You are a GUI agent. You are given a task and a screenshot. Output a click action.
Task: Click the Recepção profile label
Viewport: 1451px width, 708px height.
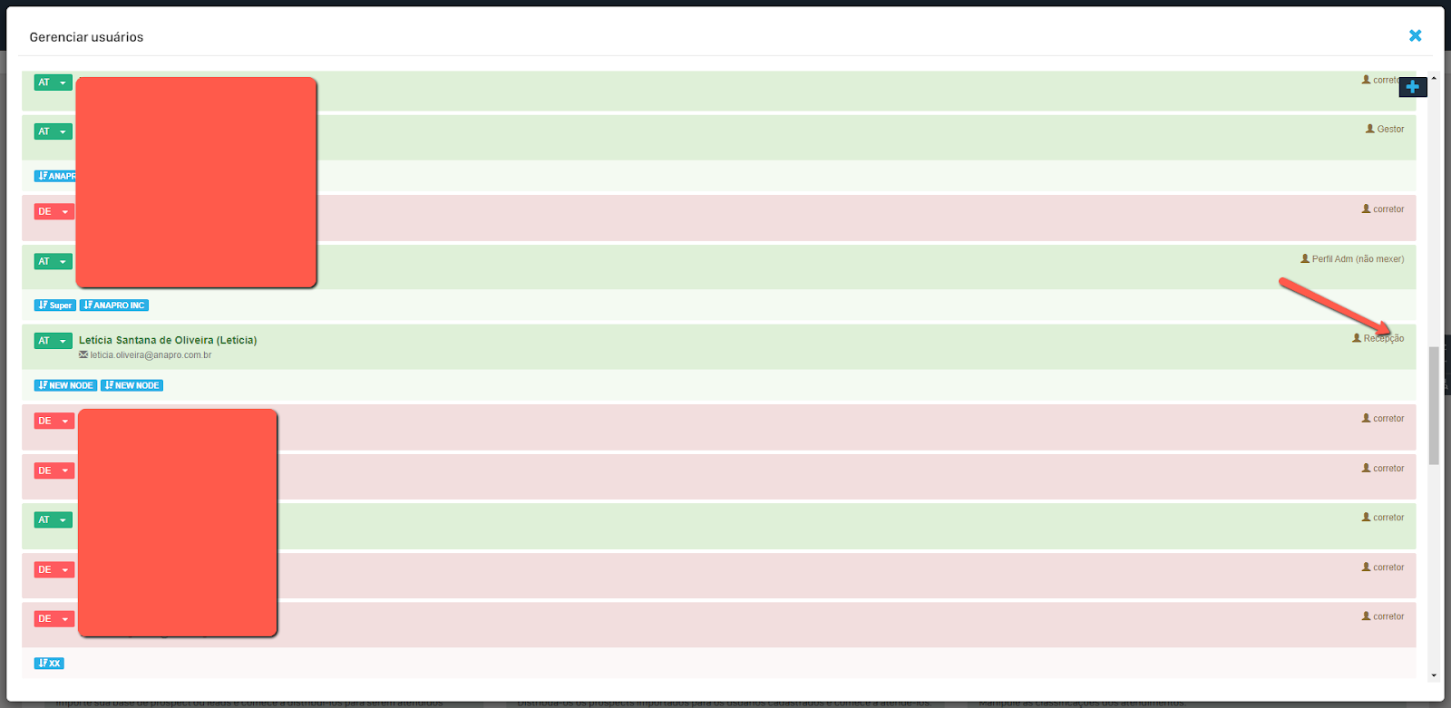tap(1384, 339)
